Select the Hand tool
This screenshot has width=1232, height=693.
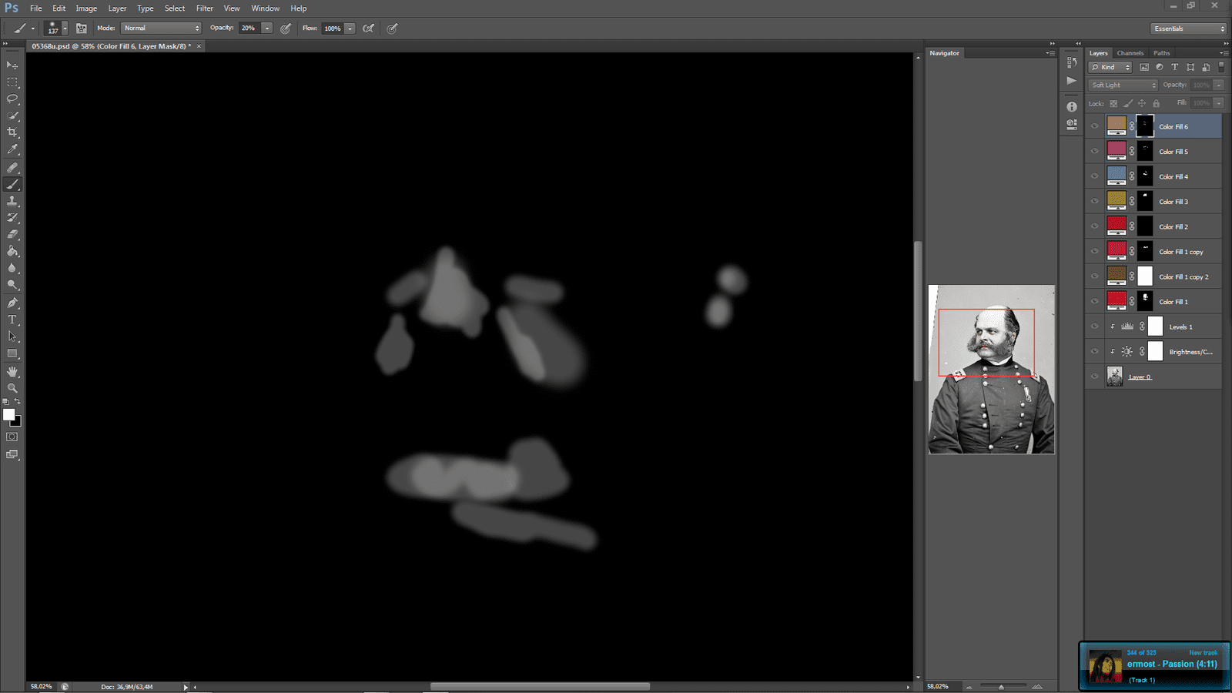click(12, 371)
